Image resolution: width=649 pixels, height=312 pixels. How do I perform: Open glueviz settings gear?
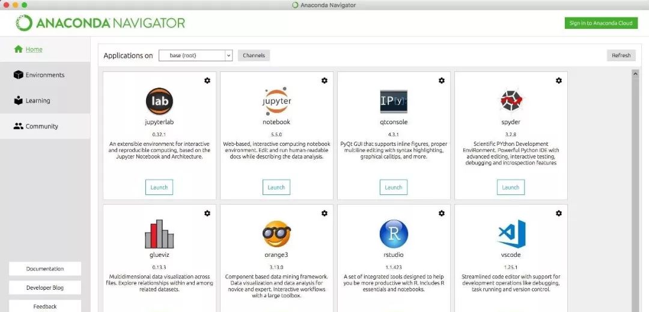click(207, 213)
